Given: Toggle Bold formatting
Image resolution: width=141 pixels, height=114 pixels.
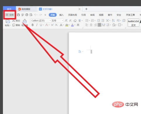Looking at the screenshot, I should pos(33,25).
